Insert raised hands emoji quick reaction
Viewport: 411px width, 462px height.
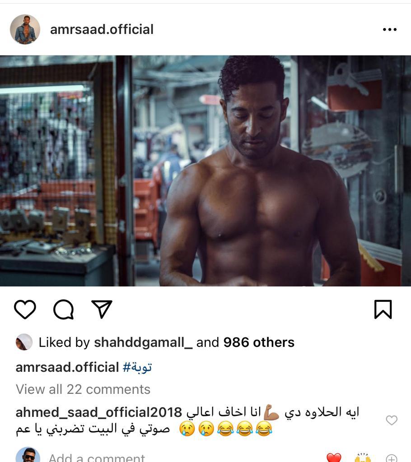[x=363, y=457]
